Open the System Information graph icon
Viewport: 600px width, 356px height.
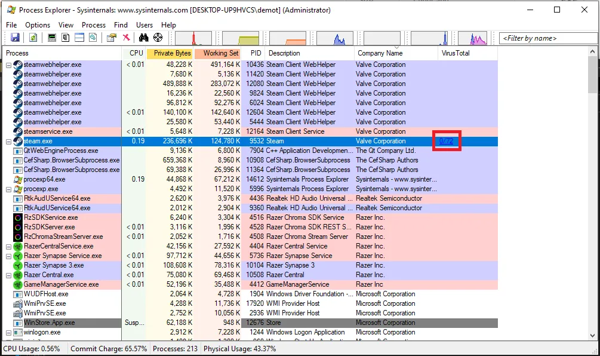52,38
